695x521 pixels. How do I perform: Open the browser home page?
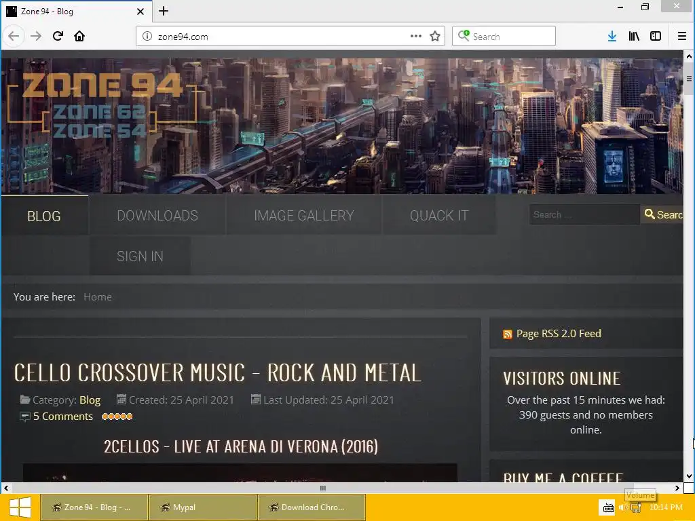[x=79, y=36]
